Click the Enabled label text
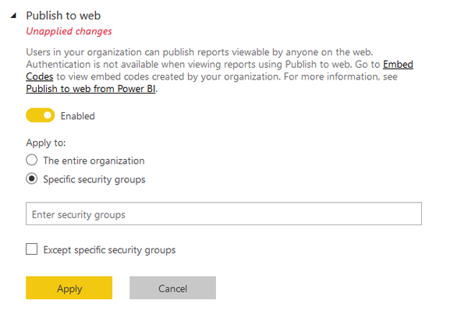468x318 pixels. click(x=77, y=116)
